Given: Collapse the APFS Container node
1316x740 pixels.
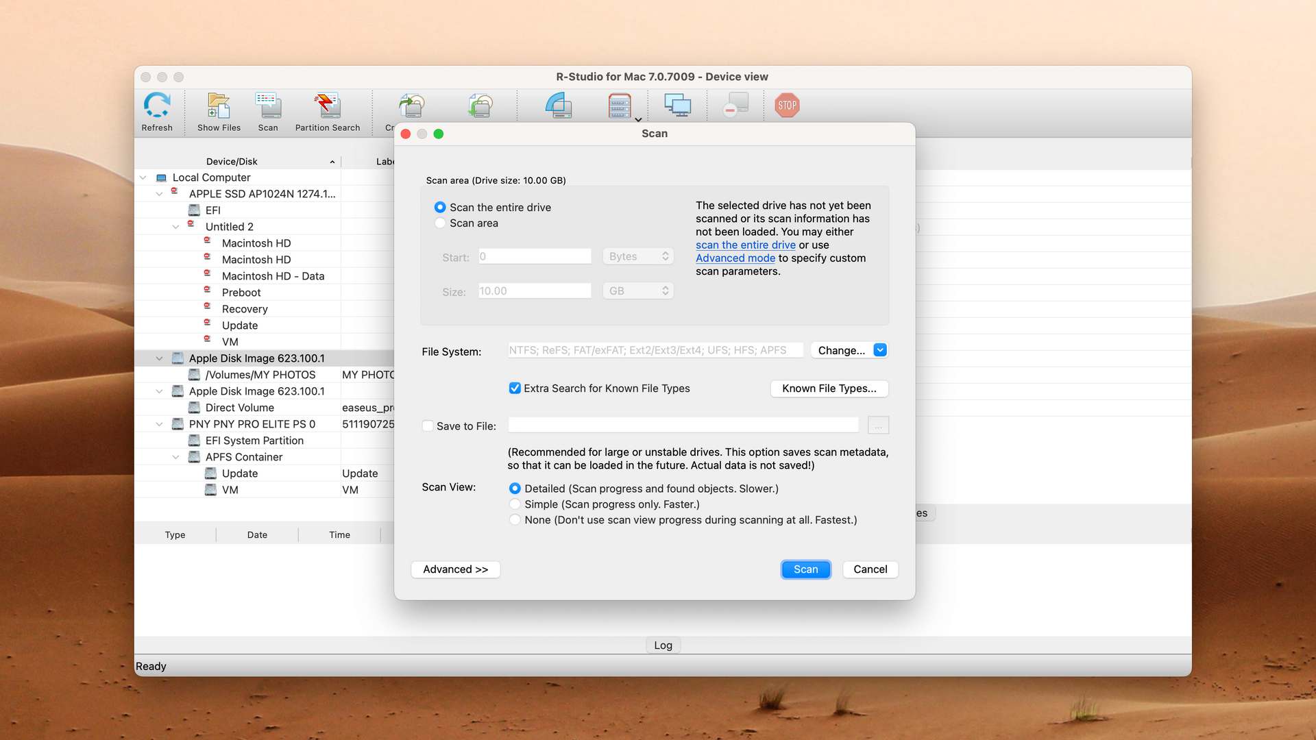Looking at the screenshot, I should [175, 457].
